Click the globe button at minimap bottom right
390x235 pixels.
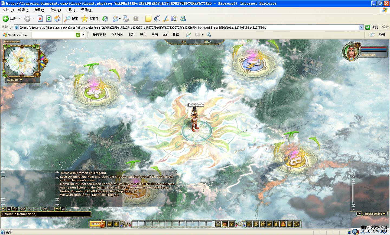point(37,74)
